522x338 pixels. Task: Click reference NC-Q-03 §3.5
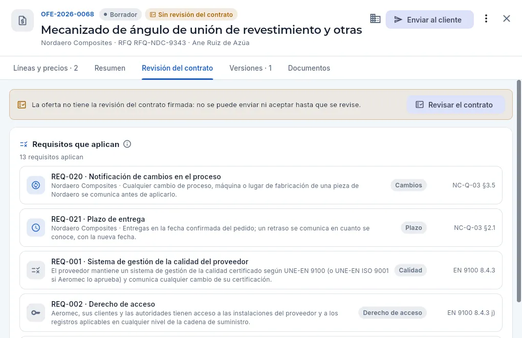473,185
